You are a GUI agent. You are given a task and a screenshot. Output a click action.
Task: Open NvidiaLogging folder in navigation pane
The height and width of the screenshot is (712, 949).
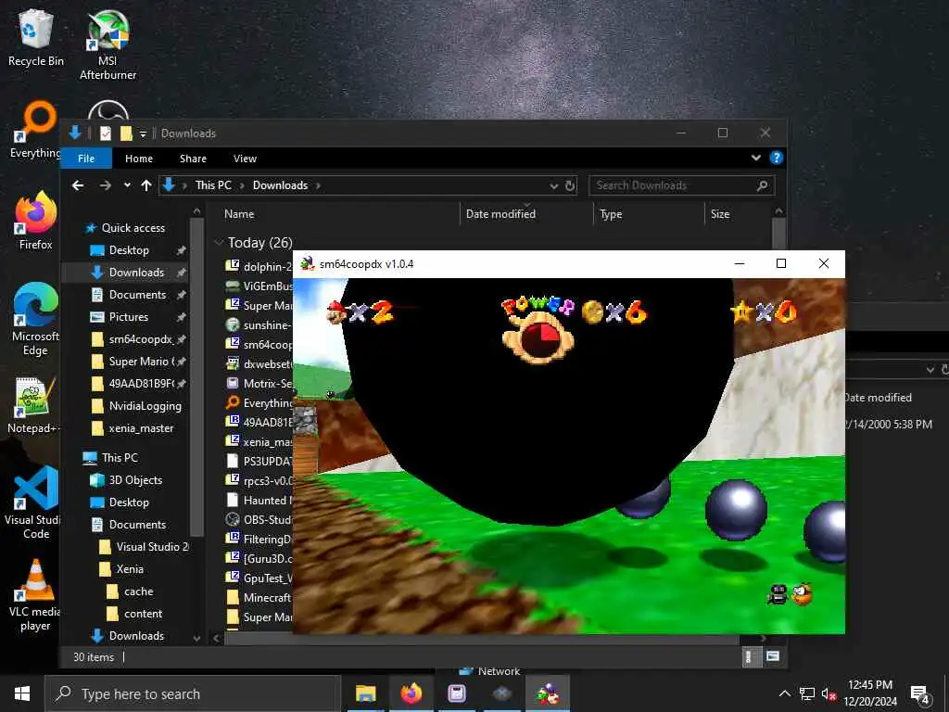(x=146, y=406)
